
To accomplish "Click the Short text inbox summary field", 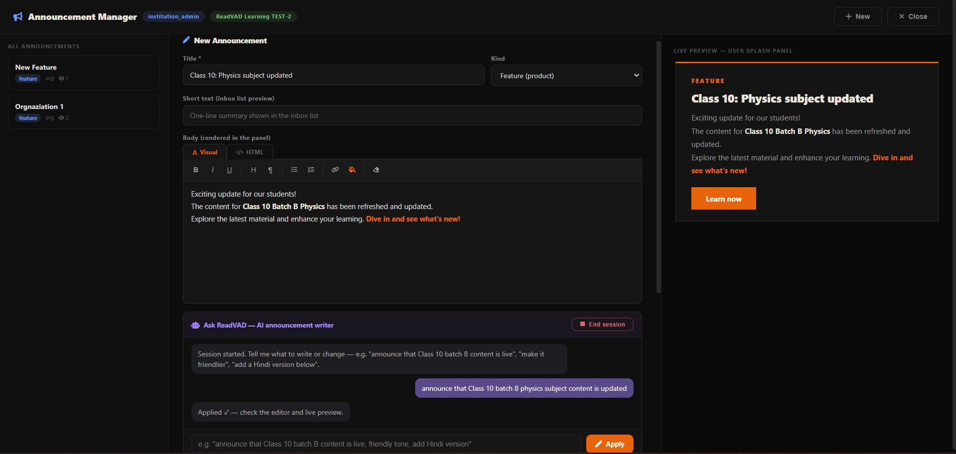I will tap(412, 115).
